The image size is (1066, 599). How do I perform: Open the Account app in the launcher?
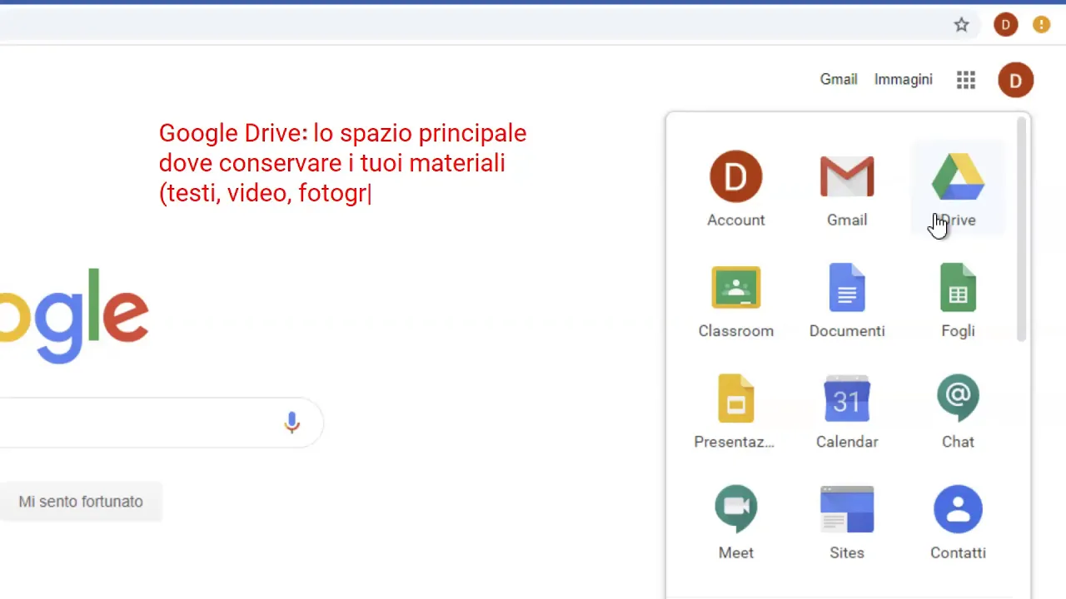click(x=736, y=189)
